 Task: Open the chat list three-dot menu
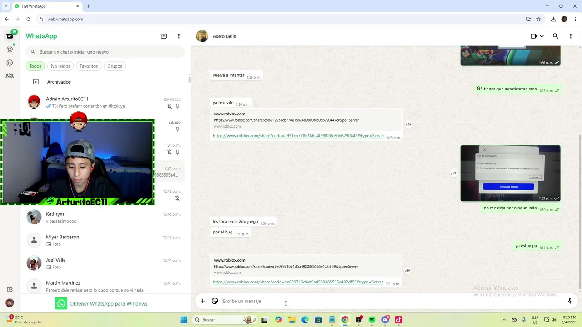179,36
